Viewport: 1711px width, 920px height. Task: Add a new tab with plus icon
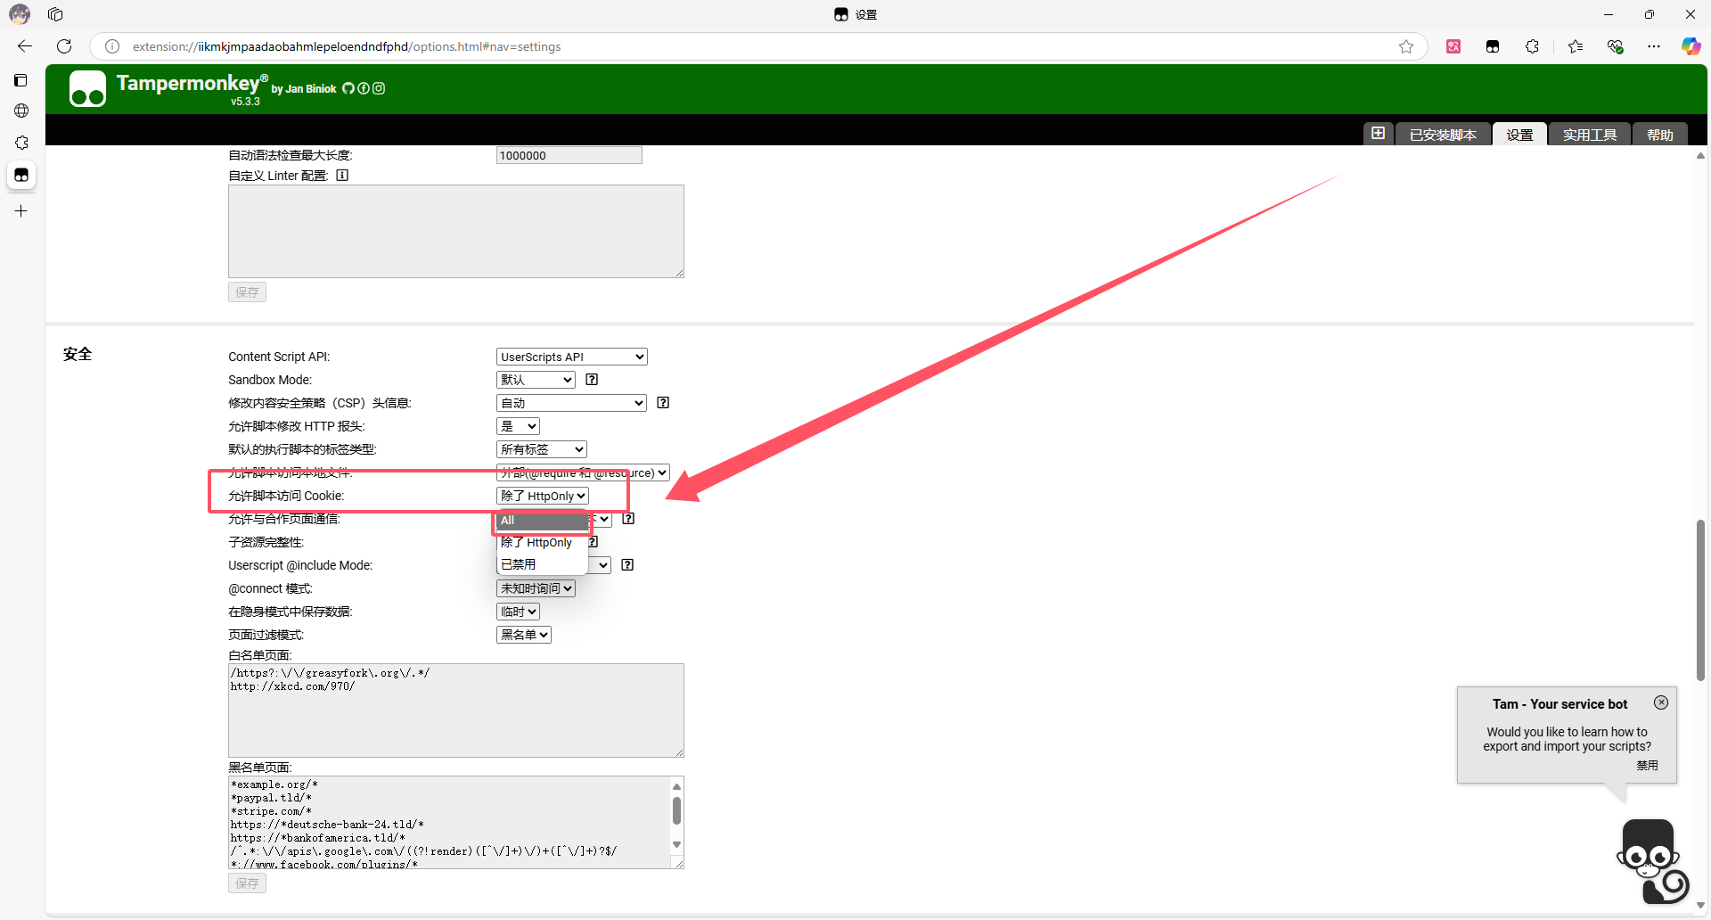(x=21, y=211)
